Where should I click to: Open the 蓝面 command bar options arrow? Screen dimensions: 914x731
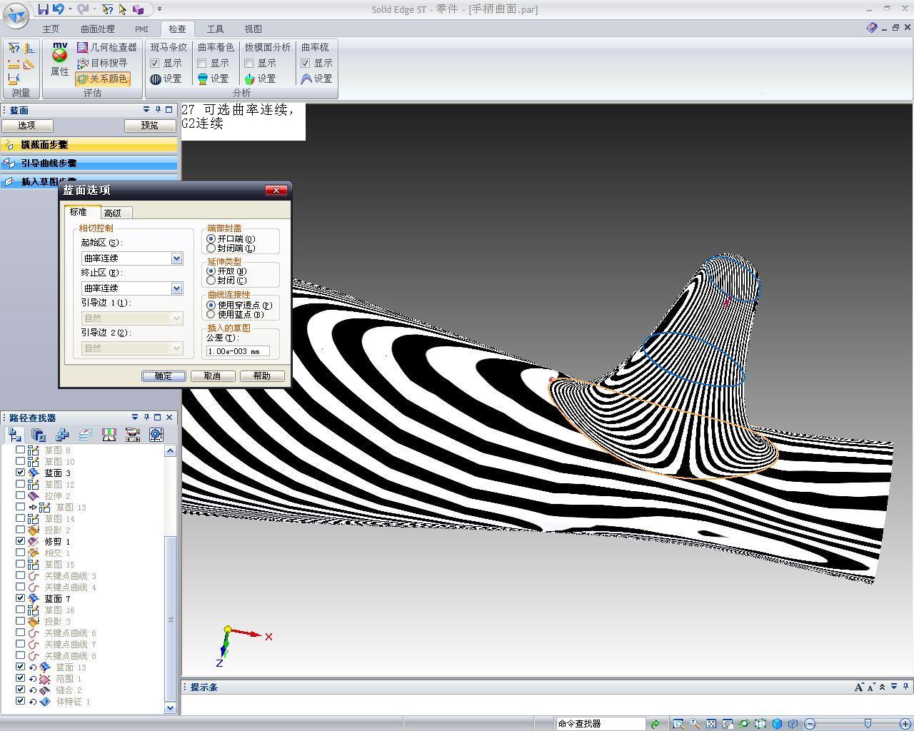[x=146, y=110]
